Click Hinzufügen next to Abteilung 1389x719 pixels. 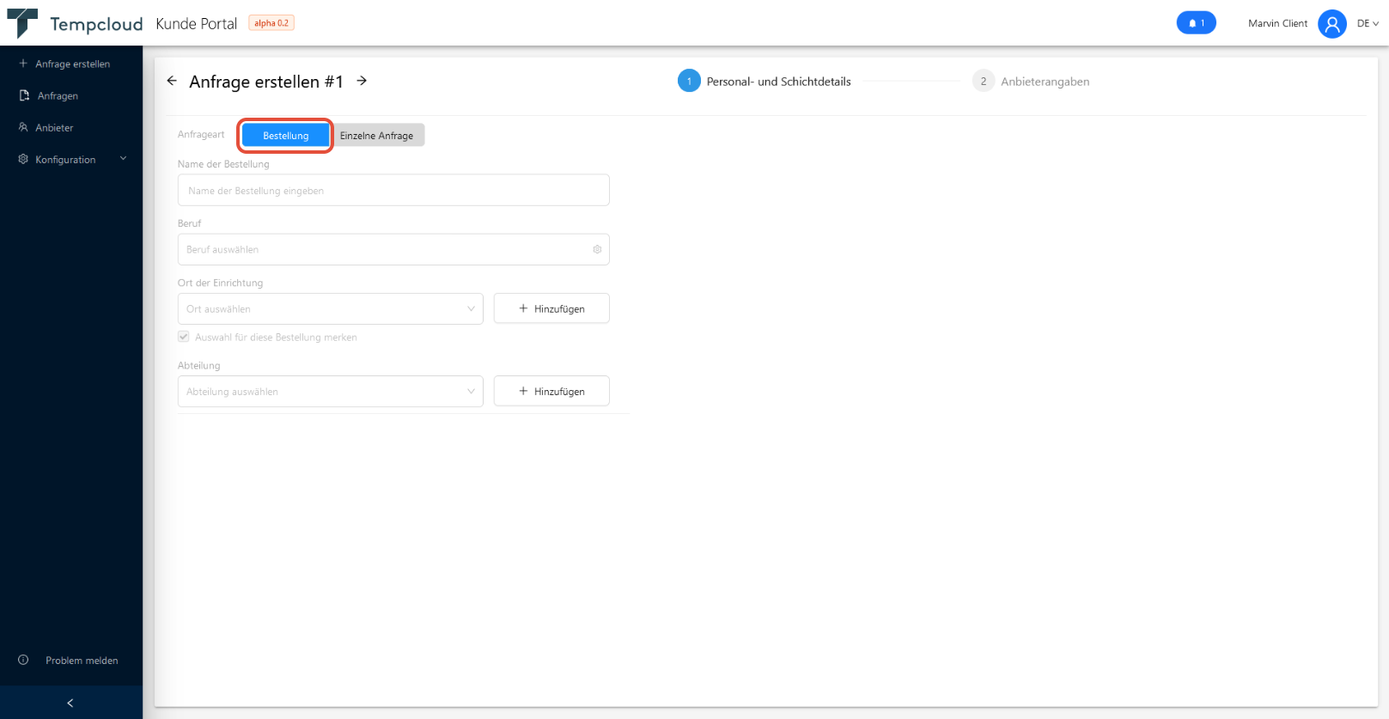click(551, 391)
